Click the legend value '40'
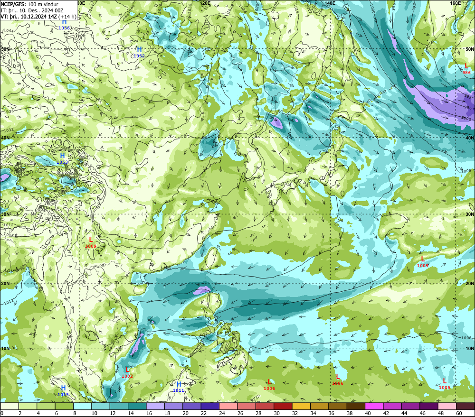 coord(368,413)
